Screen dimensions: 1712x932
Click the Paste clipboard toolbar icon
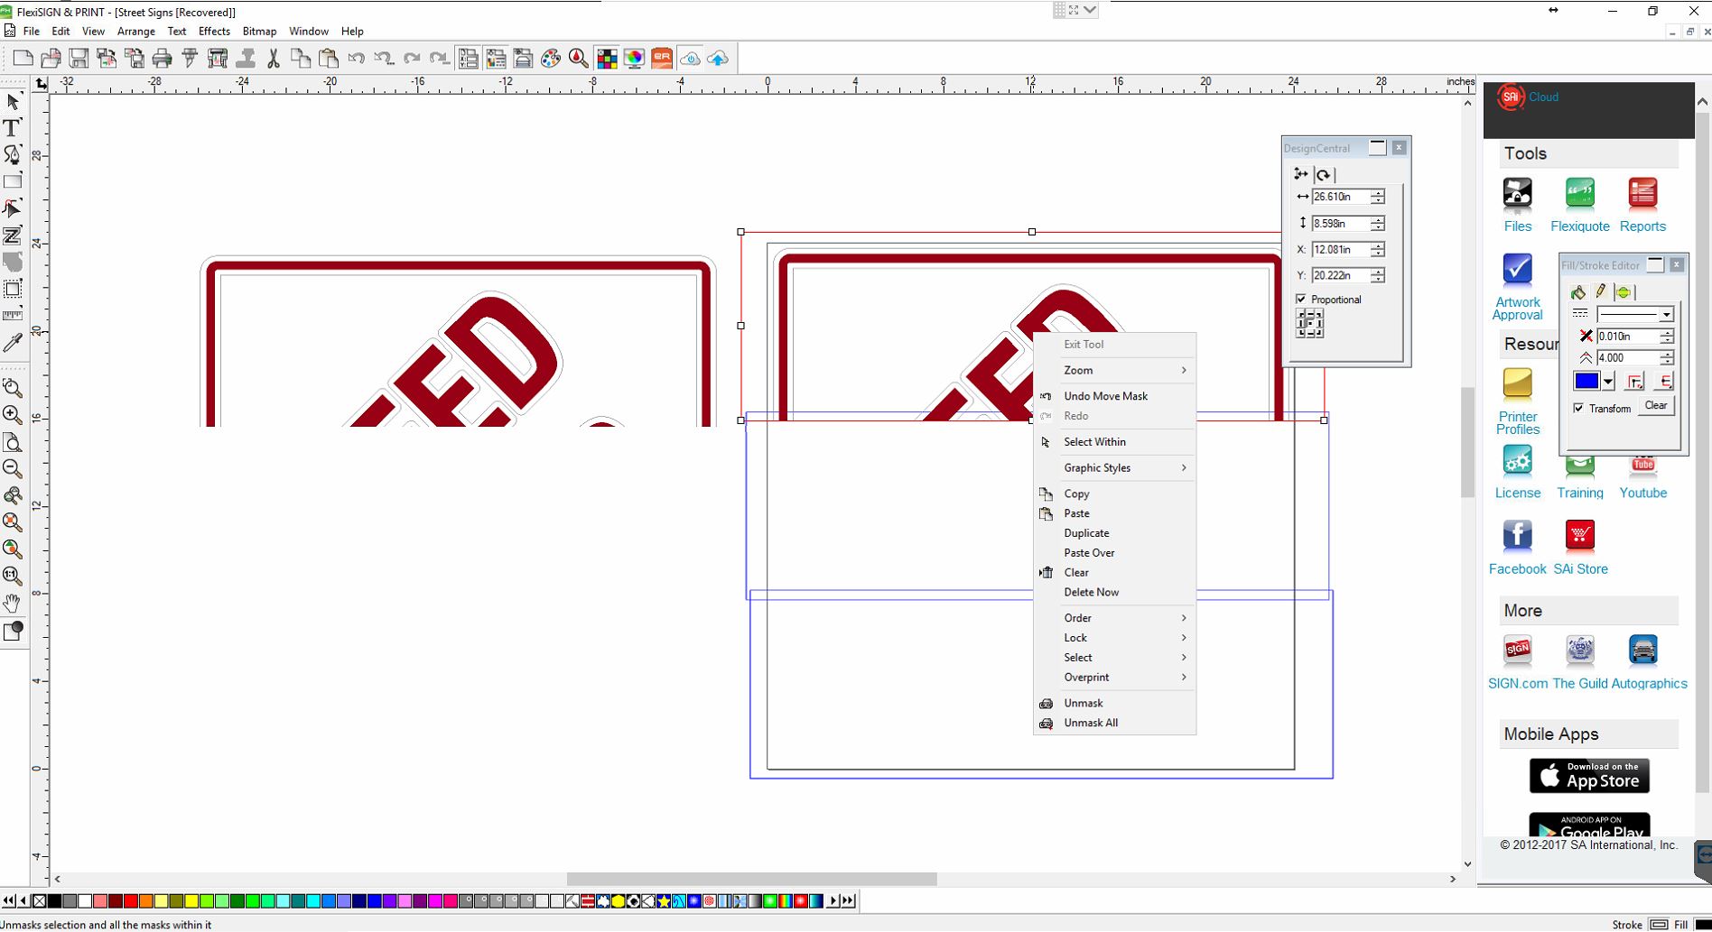coord(329,59)
